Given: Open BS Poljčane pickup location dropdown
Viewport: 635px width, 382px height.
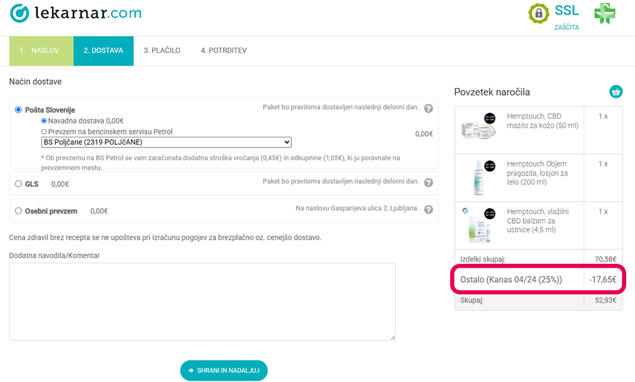Looking at the screenshot, I should coord(166,142).
